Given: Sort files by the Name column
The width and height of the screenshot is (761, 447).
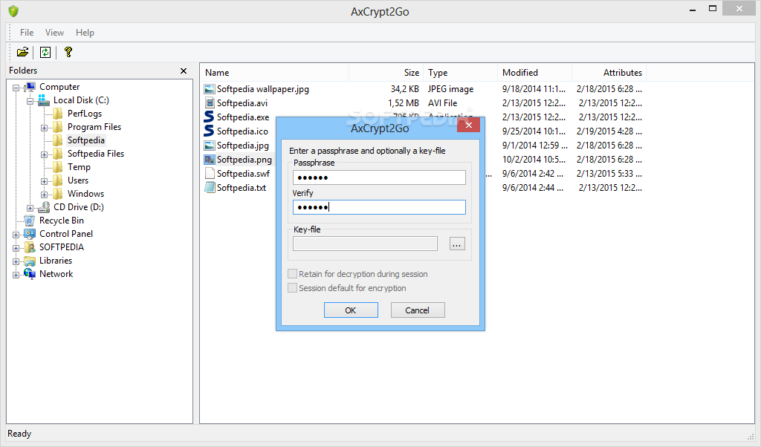Looking at the screenshot, I should click(x=274, y=73).
